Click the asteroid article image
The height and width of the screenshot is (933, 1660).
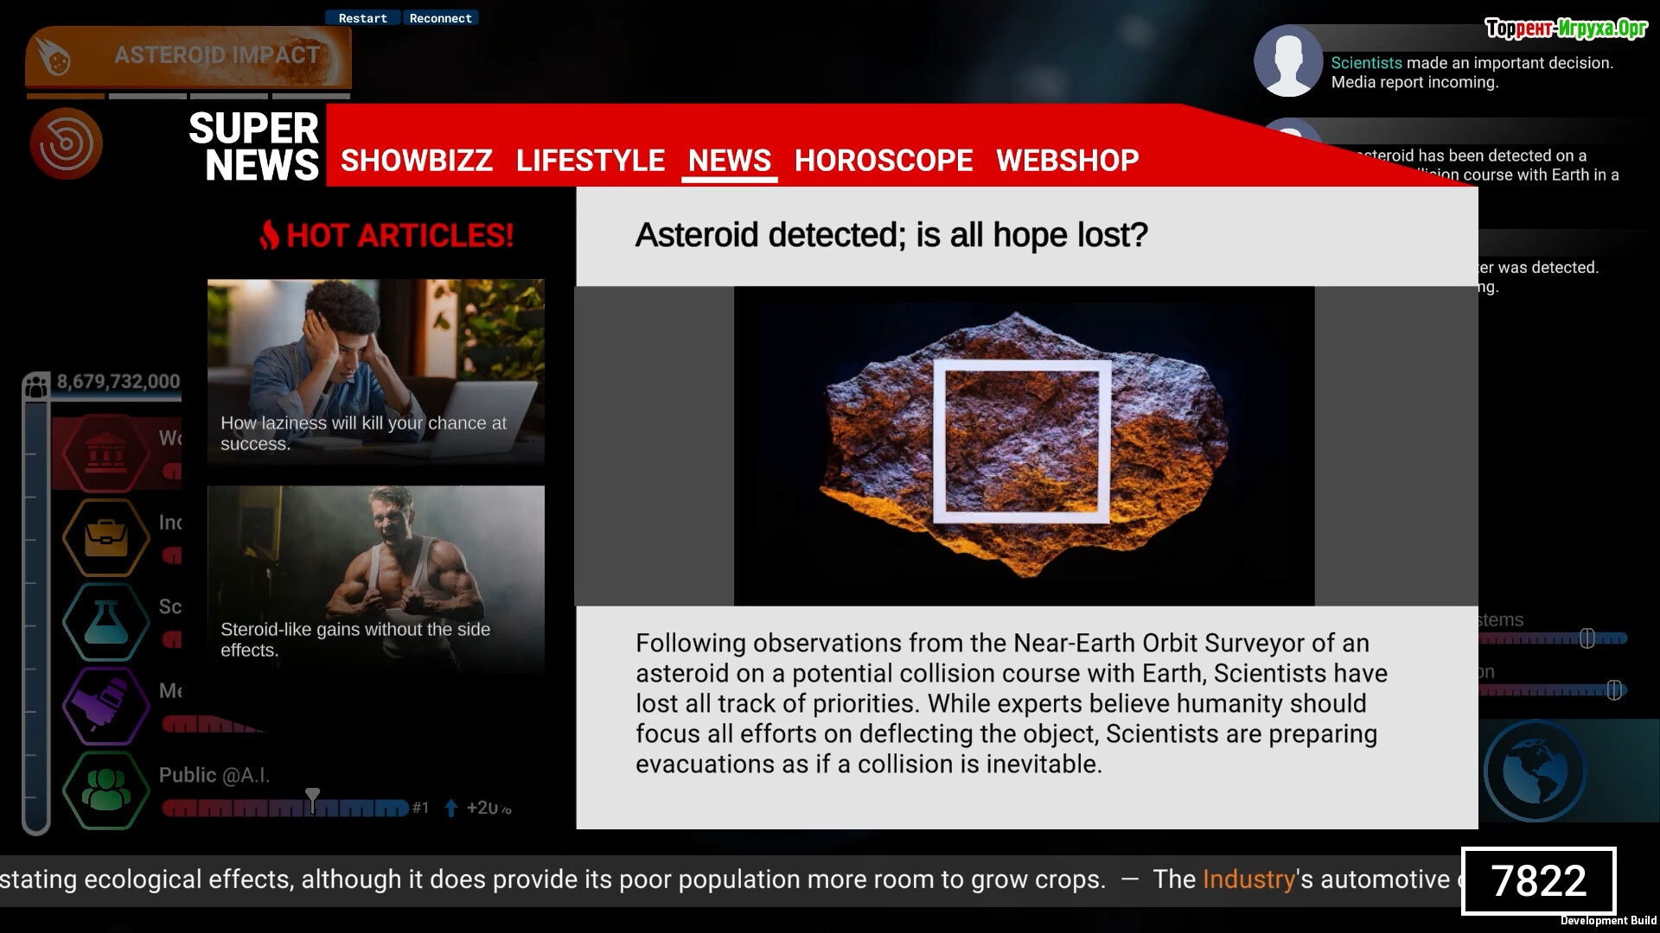1024,445
